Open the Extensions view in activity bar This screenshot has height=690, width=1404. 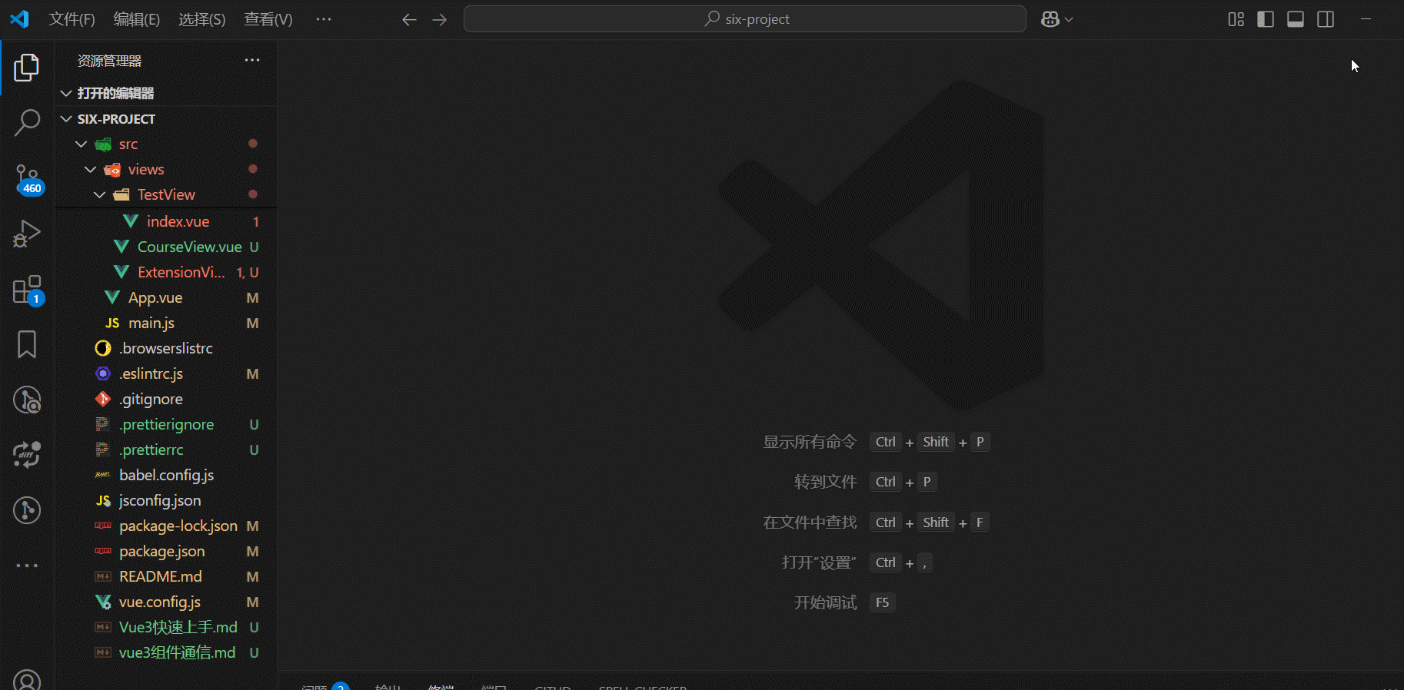pyautogui.click(x=27, y=290)
